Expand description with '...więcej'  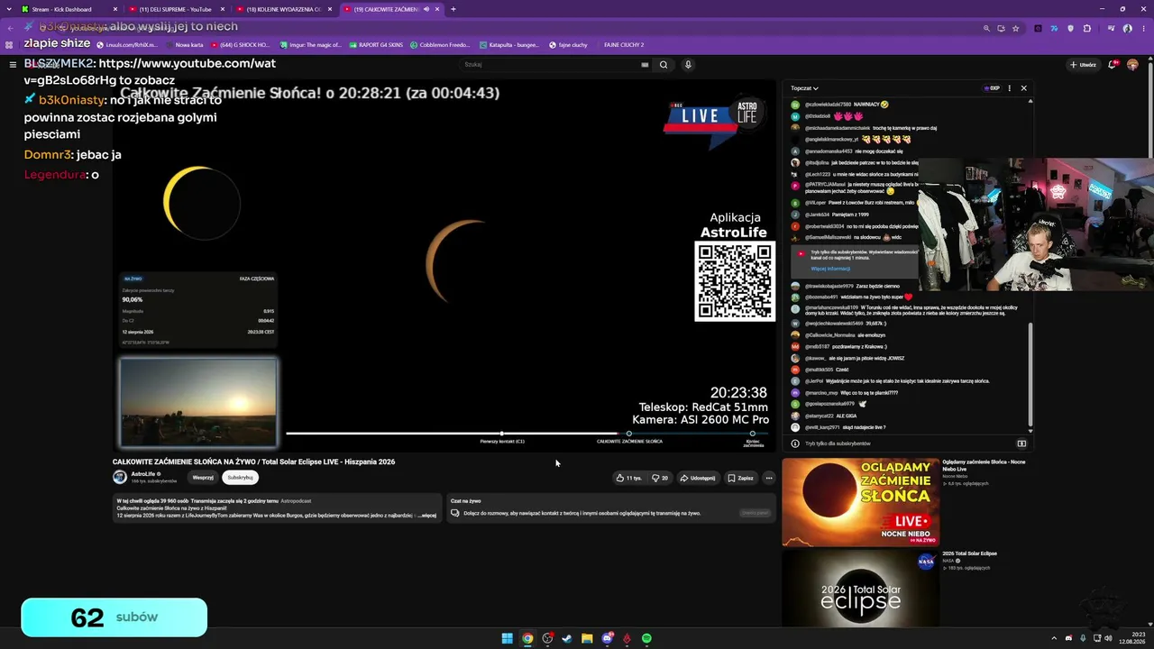tap(427, 516)
